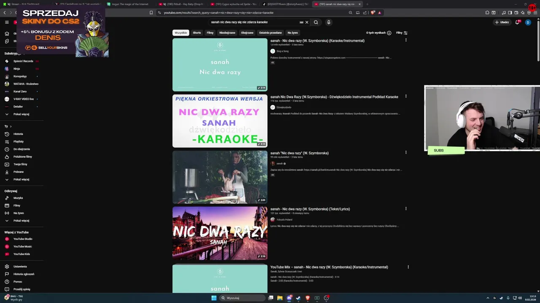540x303 pixels.
Task: Open more options for Tekst/Lyrics video
Action: (x=406, y=208)
